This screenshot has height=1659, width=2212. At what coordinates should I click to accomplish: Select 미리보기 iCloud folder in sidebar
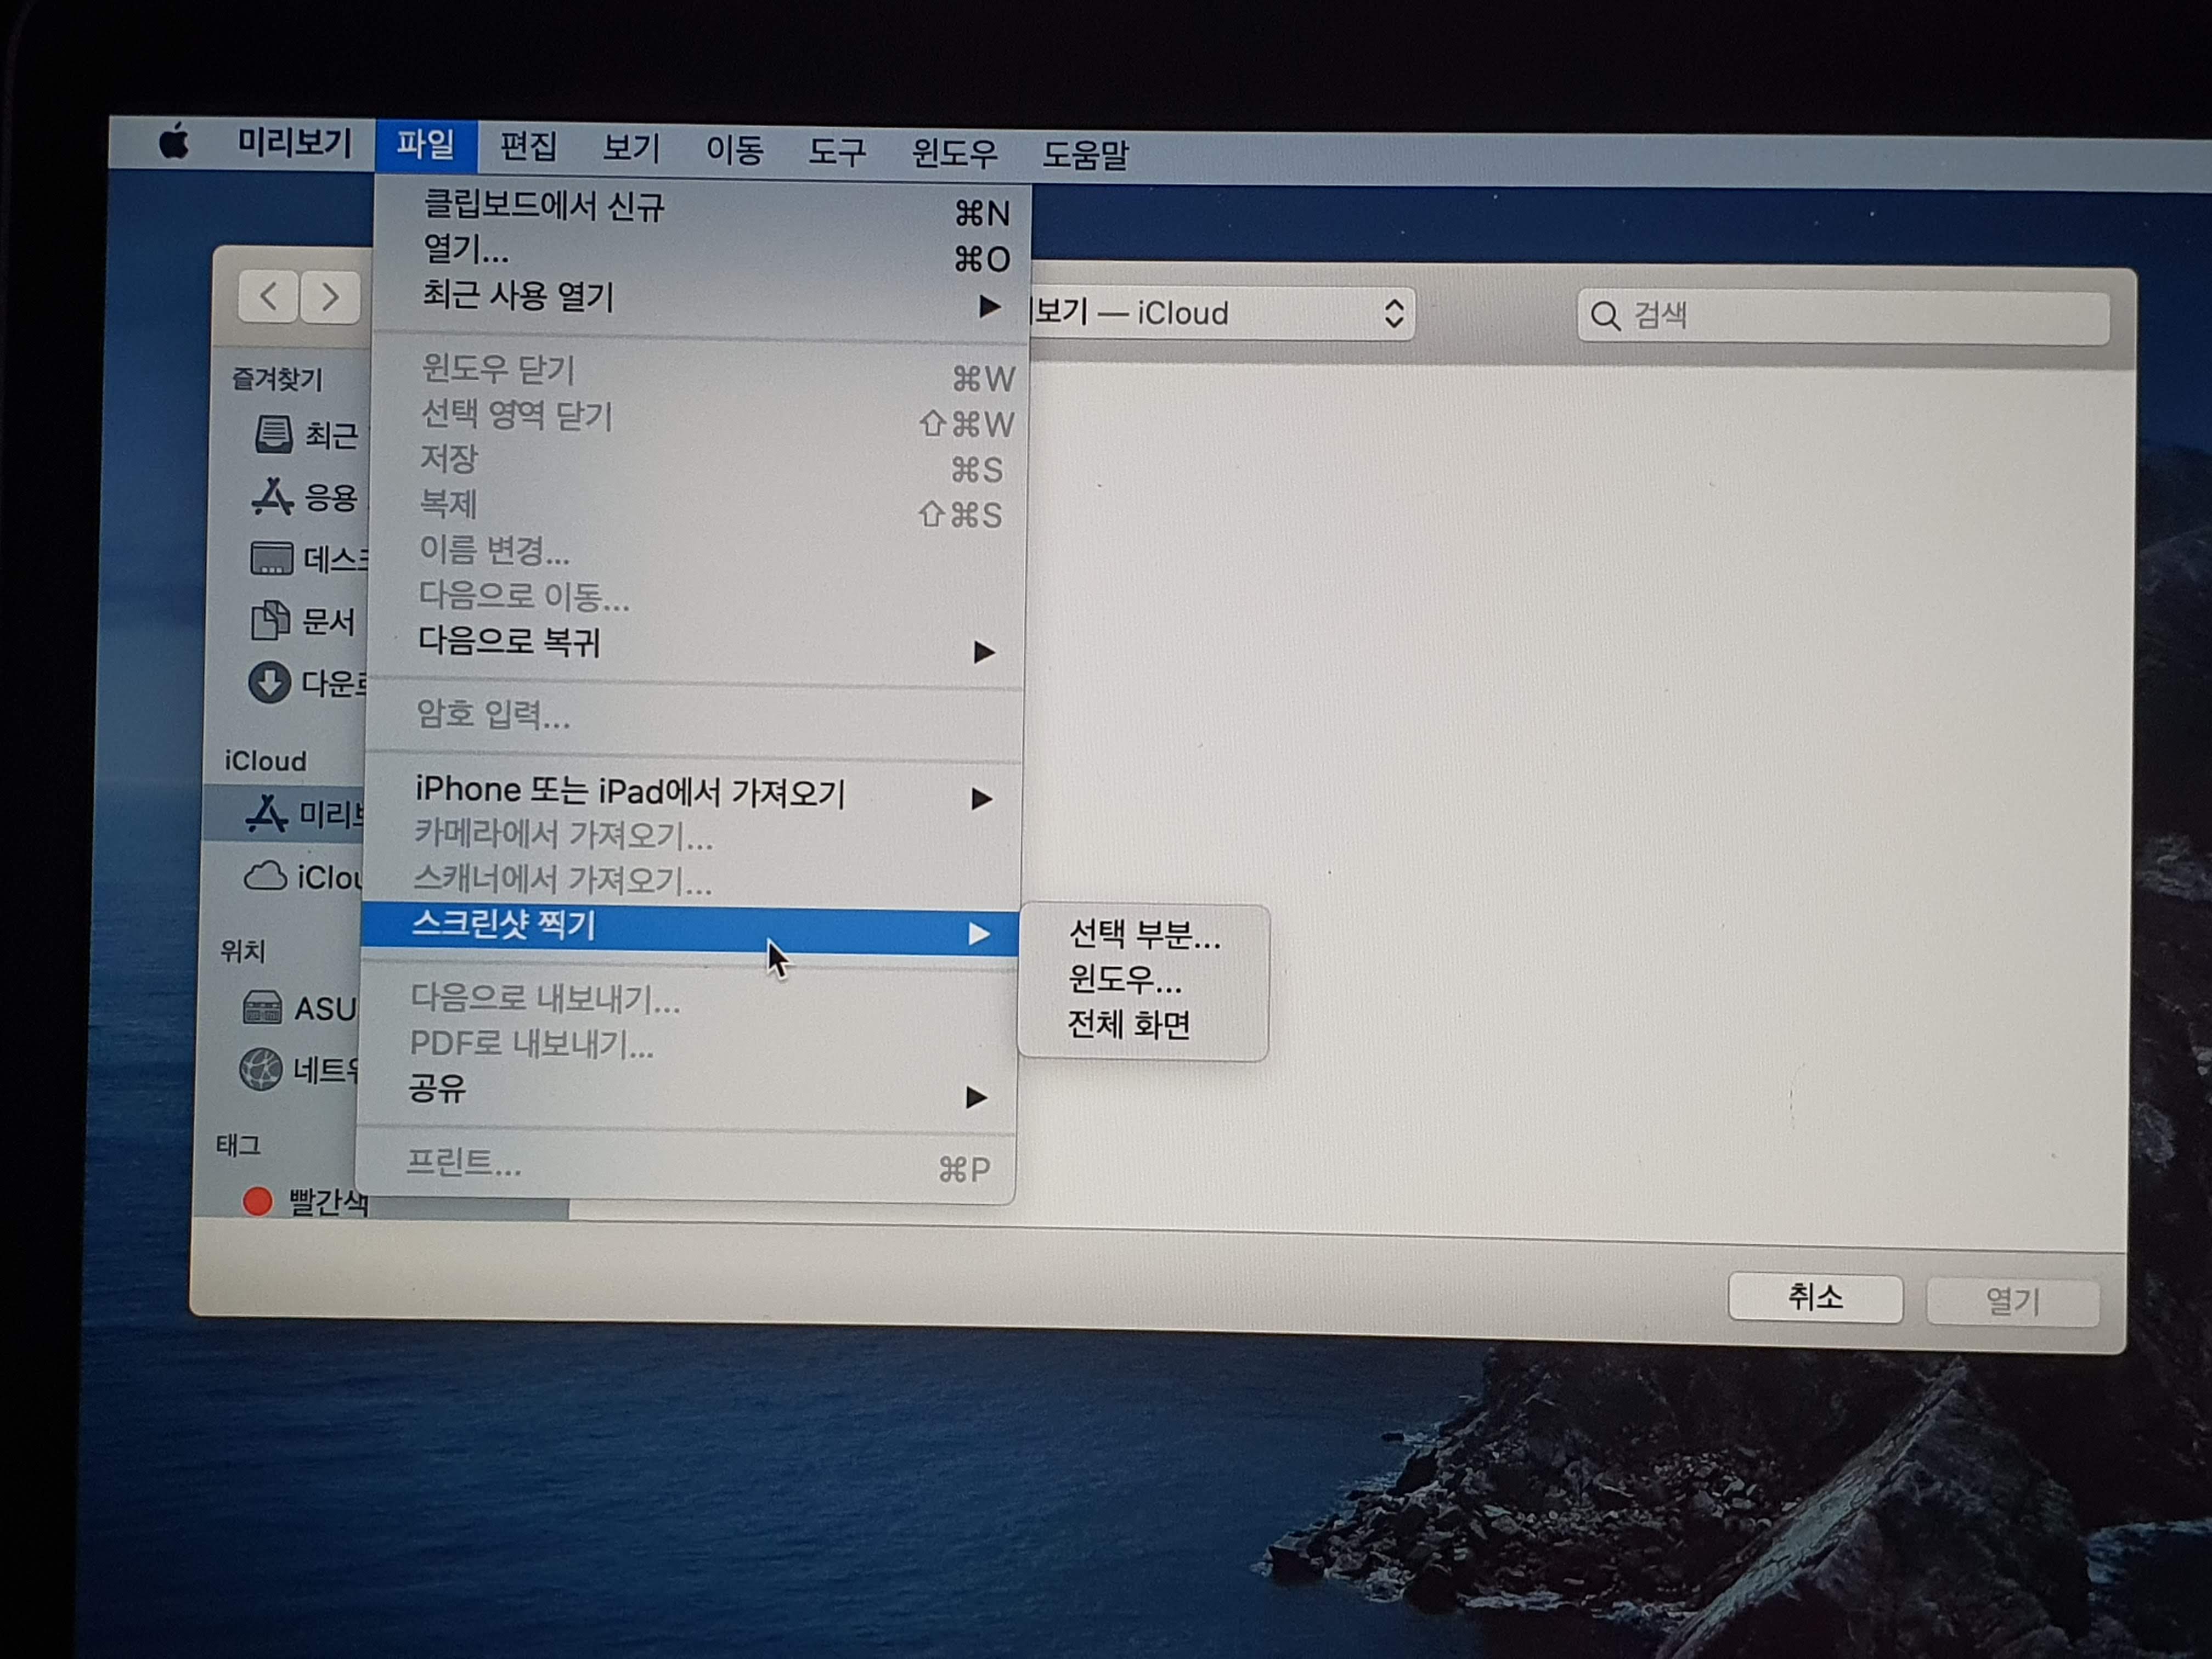click(284, 814)
